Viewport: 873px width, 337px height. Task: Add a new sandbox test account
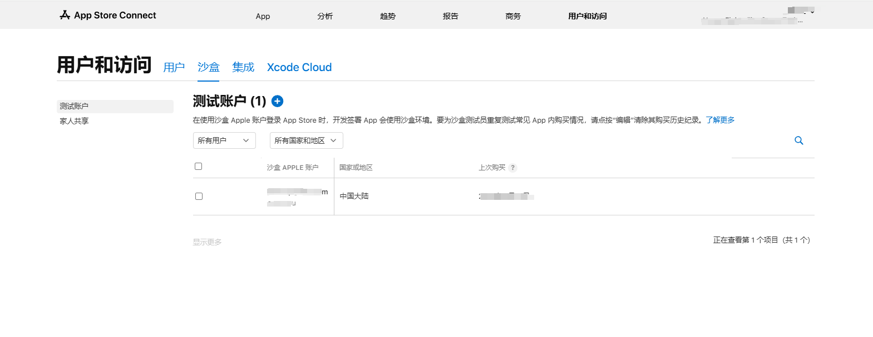pos(277,101)
